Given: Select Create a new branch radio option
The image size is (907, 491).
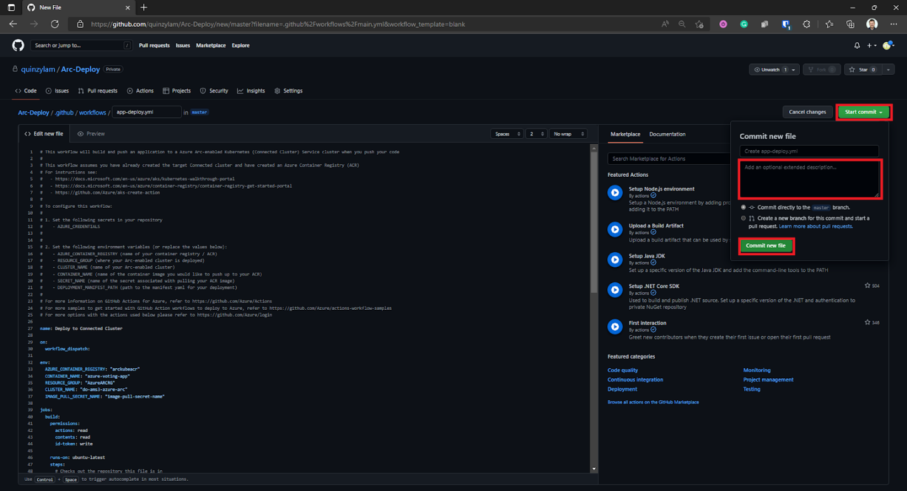Looking at the screenshot, I should click(x=743, y=218).
